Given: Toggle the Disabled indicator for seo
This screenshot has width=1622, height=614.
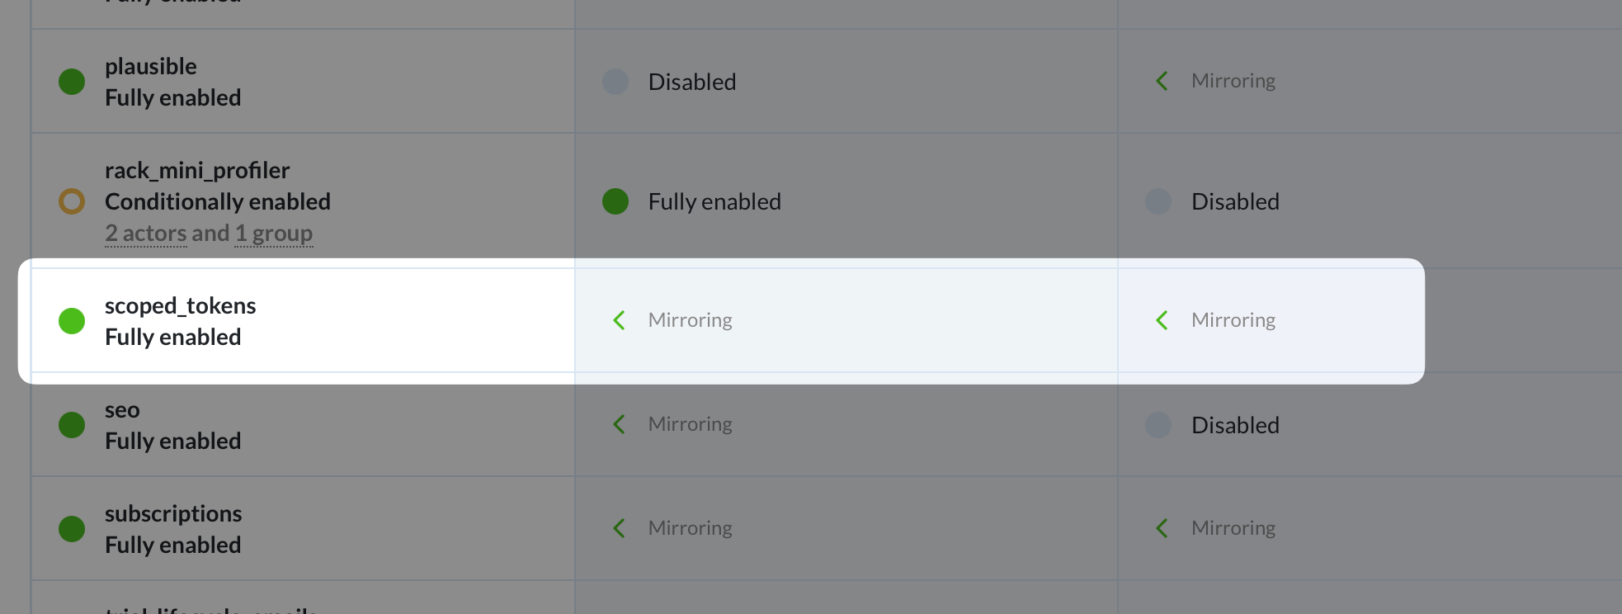Looking at the screenshot, I should (x=1158, y=425).
